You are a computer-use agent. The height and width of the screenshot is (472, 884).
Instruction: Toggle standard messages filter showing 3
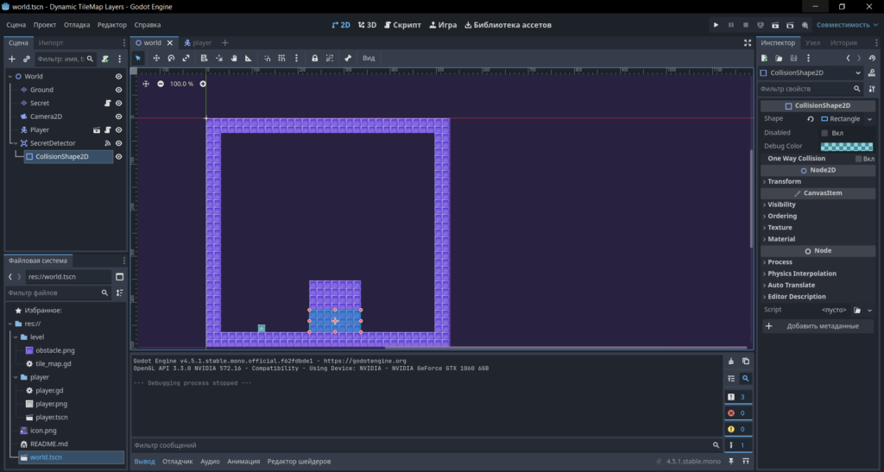coord(738,397)
